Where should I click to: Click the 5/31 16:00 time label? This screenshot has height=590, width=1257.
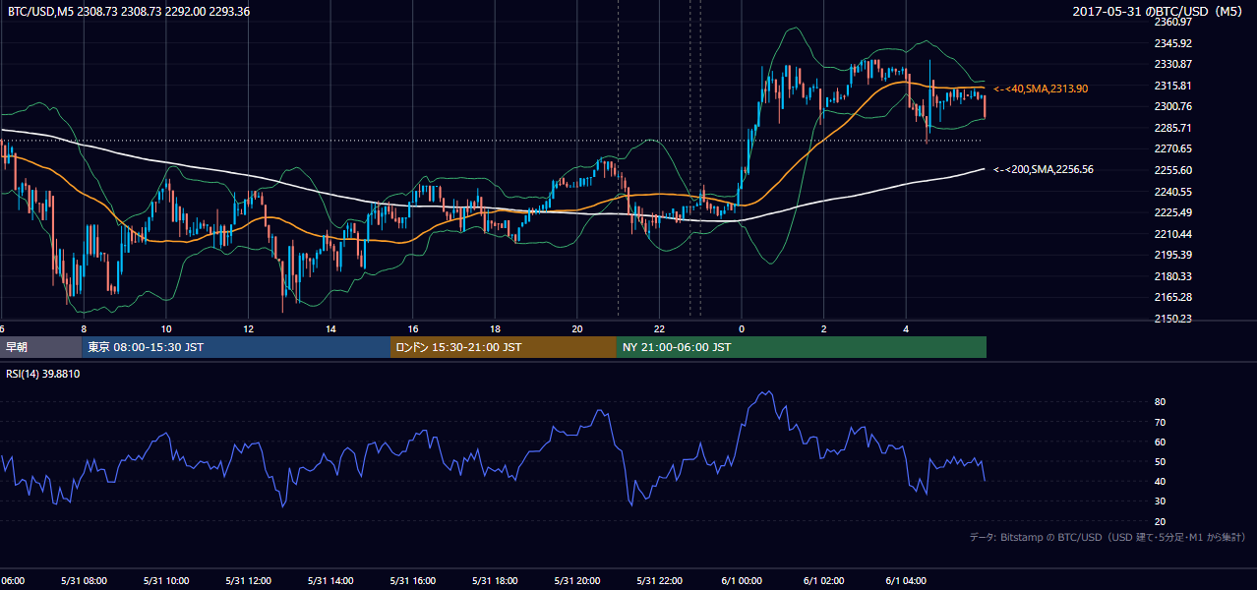pos(413,580)
